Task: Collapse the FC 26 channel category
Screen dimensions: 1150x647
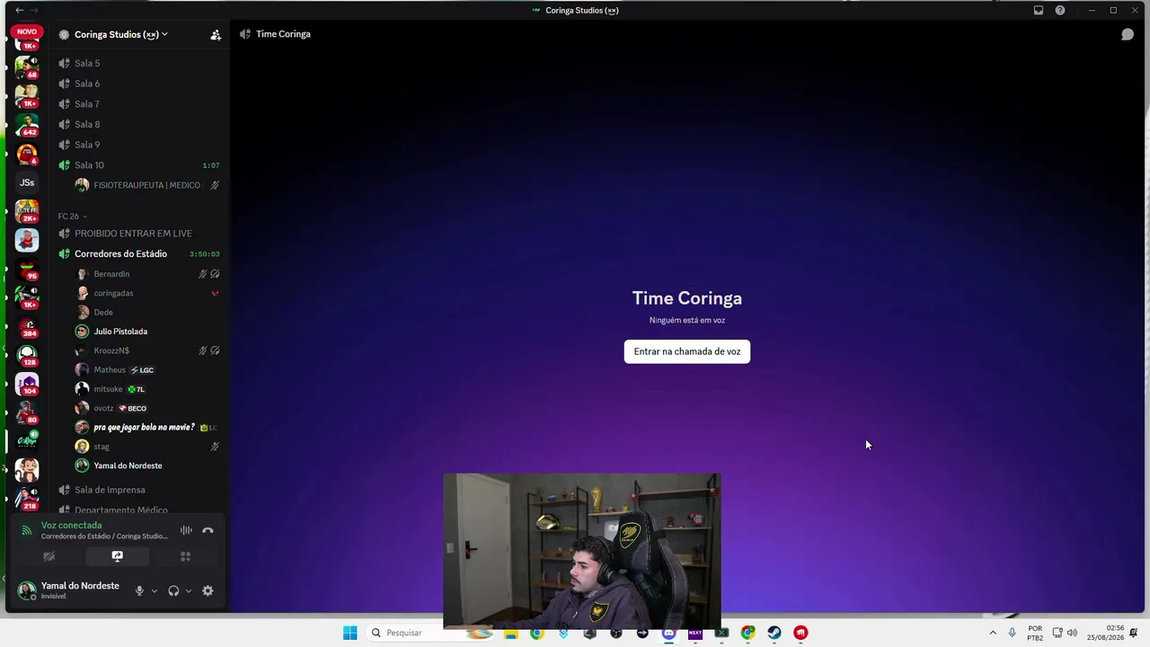Action: [x=72, y=217]
